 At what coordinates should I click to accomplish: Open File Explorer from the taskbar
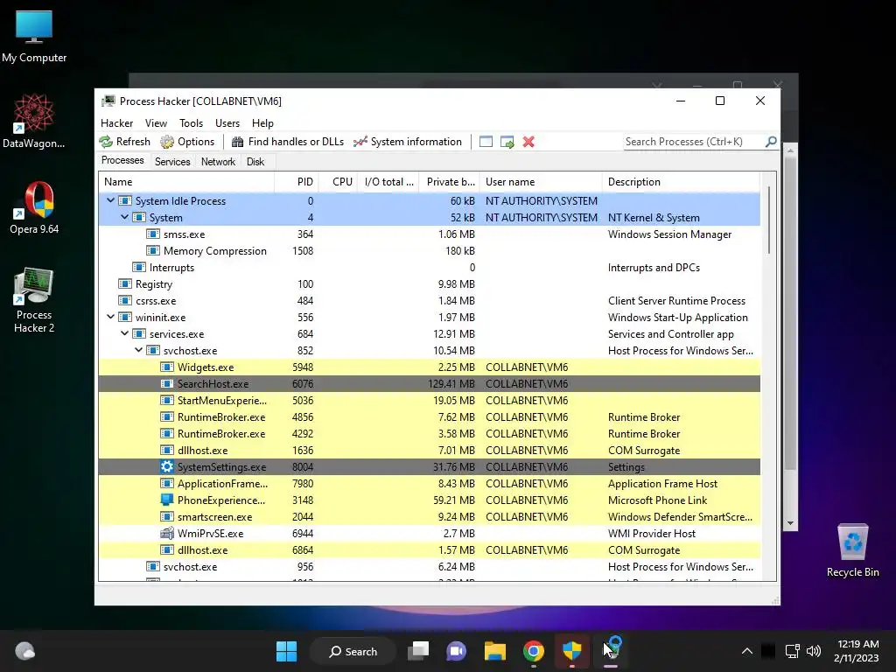(495, 651)
